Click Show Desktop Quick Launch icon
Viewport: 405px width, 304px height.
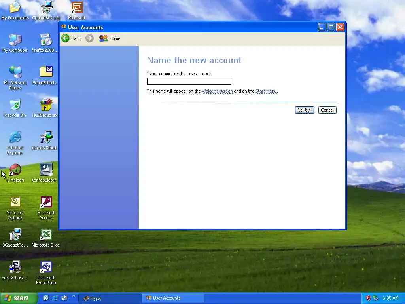click(64, 298)
